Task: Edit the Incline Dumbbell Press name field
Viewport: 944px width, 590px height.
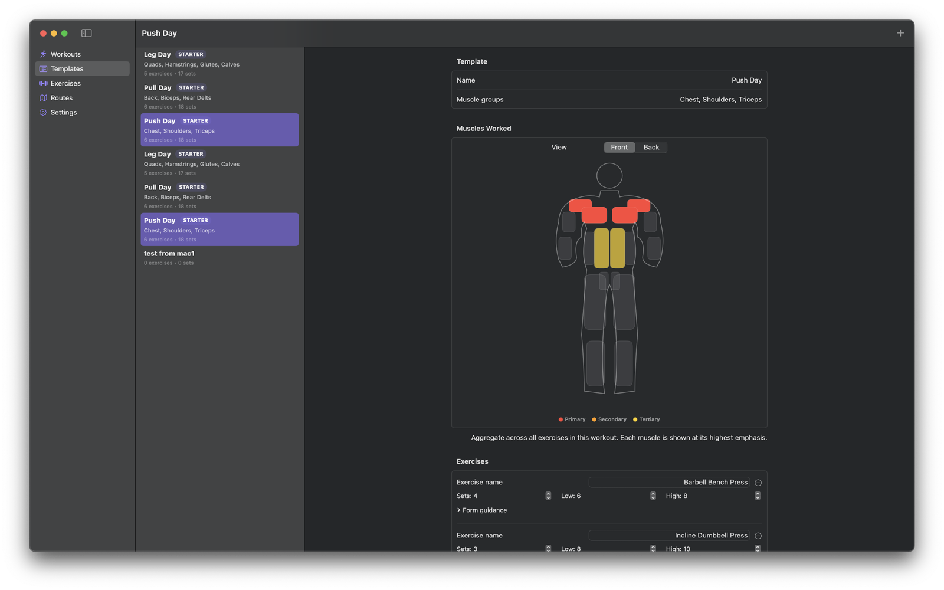Action: [x=669, y=536]
